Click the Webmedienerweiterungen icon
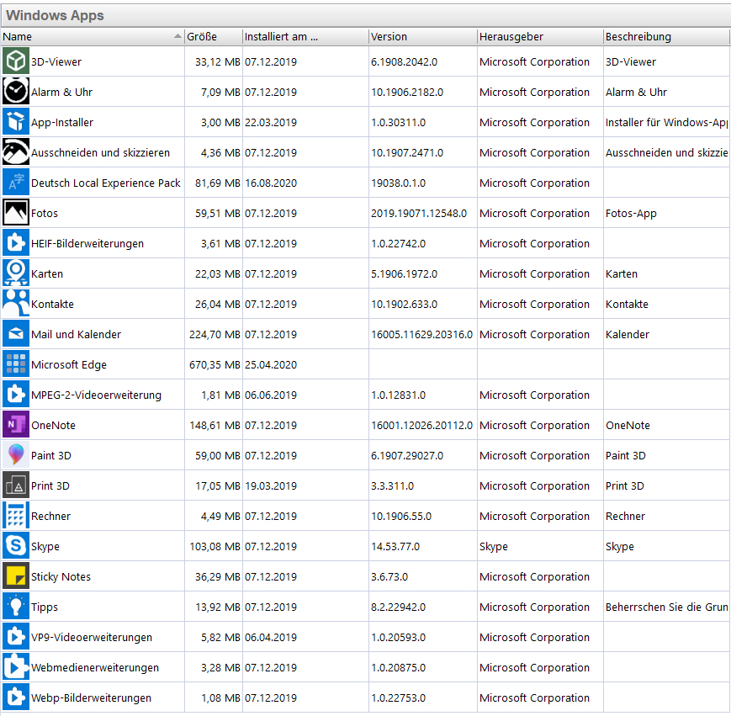This screenshot has height=716, width=731. click(x=16, y=667)
